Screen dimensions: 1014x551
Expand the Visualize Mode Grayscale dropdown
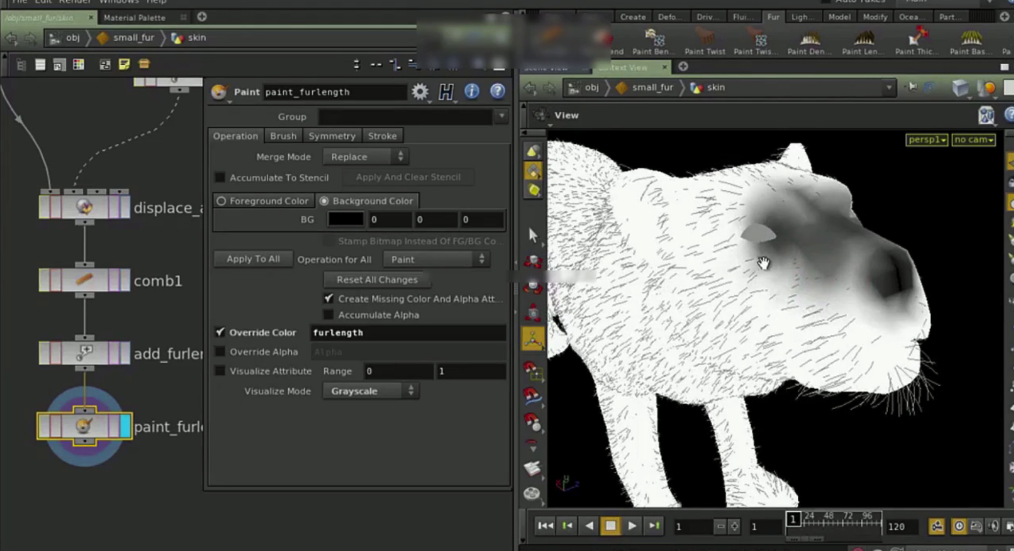pyautogui.click(x=371, y=391)
